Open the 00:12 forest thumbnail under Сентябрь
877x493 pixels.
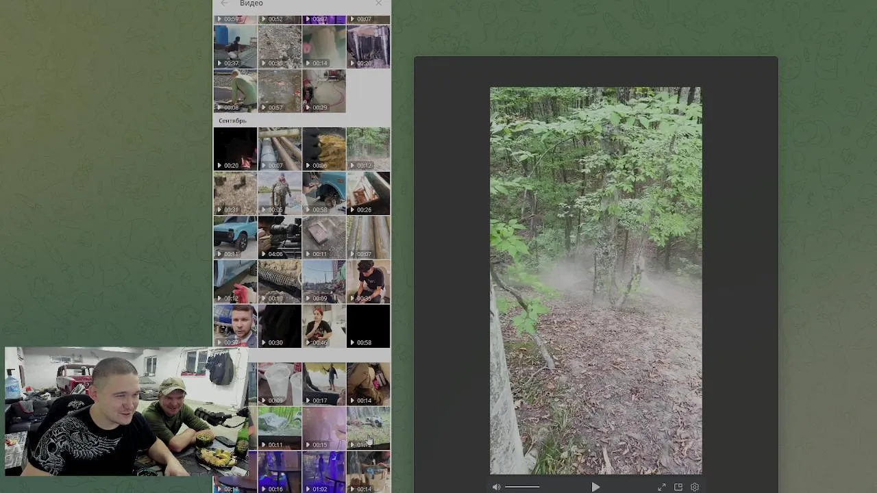click(368, 149)
